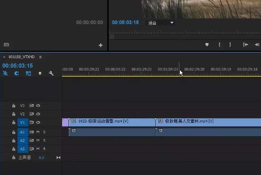261x175 pixels.
Task: Select the 0622-极限运动滑雪.mp4 video clip
Action: point(112,122)
